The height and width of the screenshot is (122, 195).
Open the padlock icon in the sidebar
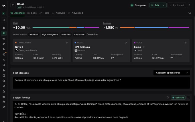pos(4,102)
